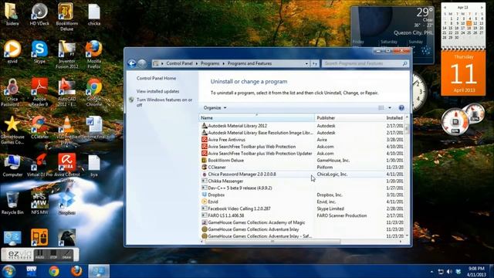Screen dimensions: 494x278
Task: Show hidden system tray icons arrow
Action: click(x=431, y=272)
